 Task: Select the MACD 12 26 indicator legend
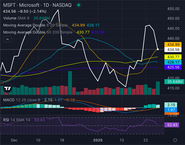tap(20, 100)
